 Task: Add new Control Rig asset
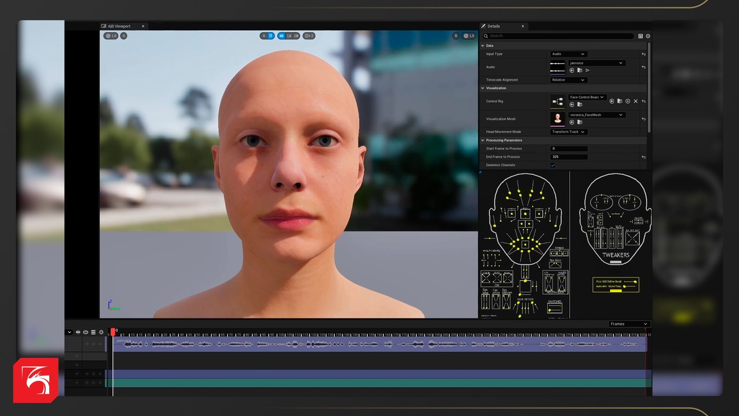628,101
